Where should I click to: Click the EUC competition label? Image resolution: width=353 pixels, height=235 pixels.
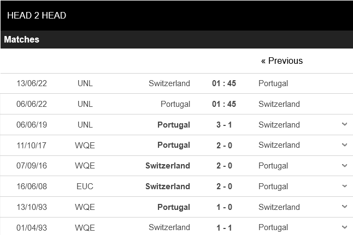(x=85, y=186)
